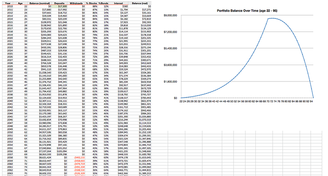The width and height of the screenshot is (328, 176).
Task: Click interest cell $101,002
Action: pos(118,88)
